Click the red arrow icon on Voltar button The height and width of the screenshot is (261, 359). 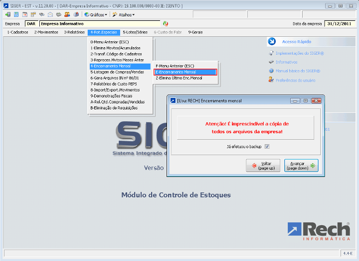pyautogui.click(x=254, y=166)
